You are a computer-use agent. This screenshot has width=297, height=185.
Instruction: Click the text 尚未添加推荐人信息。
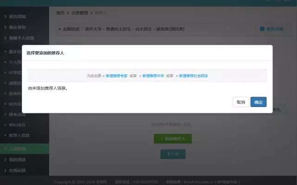click(x=48, y=88)
